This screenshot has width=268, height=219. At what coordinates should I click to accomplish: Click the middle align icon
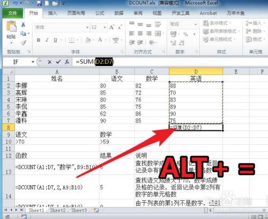point(140,24)
